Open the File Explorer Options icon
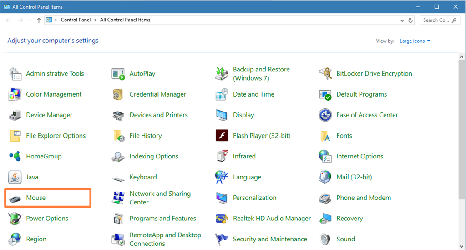 (15, 136)
